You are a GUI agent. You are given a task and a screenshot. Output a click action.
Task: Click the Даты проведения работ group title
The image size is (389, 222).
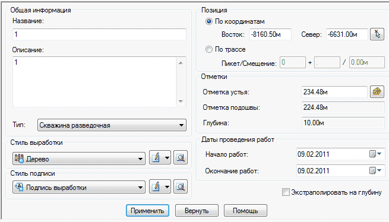pyautogui.click(x=238, y=139)
